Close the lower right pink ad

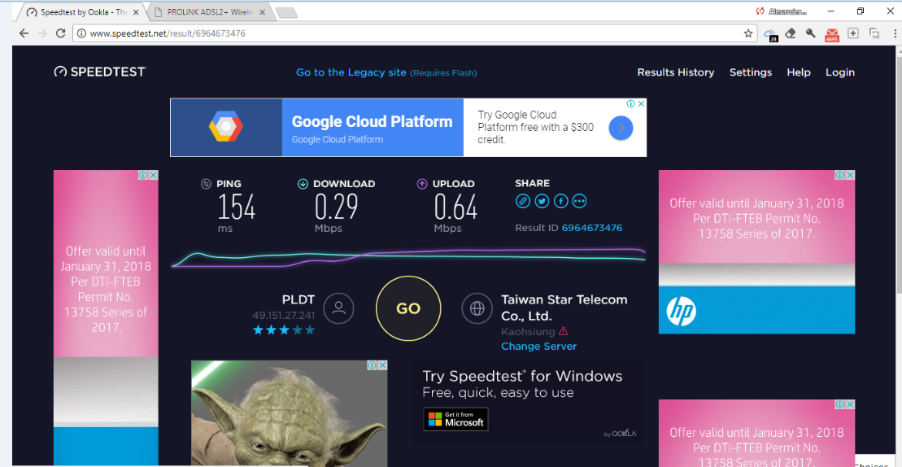click(x=850, y=405)
